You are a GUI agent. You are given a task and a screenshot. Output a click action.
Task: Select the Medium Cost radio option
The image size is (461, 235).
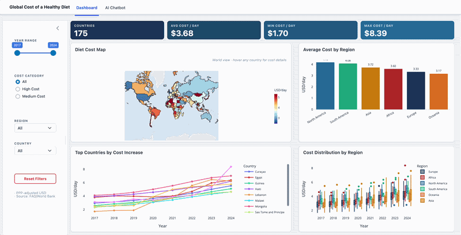click(18, 96)
